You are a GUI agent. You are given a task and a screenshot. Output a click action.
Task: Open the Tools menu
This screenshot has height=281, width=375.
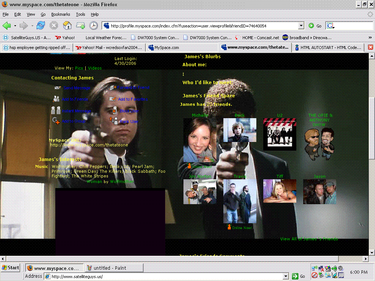click(x=80, y=14)
